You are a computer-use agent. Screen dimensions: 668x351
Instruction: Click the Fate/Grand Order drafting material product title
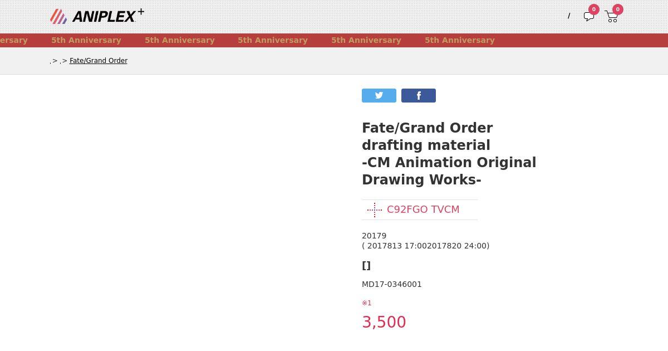click(x=449, y=154)
